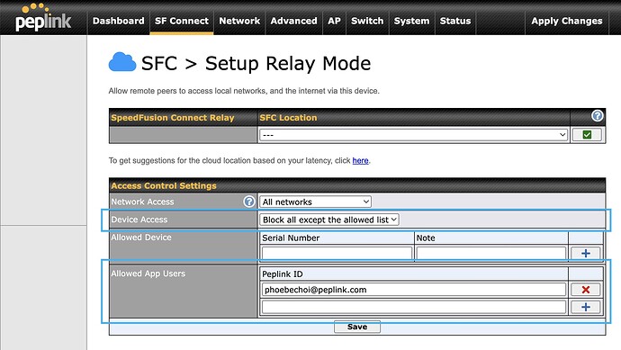Click Apply Changes
Image resolution: width=621 pixels, height=350 pixels.
coord(567,21)
